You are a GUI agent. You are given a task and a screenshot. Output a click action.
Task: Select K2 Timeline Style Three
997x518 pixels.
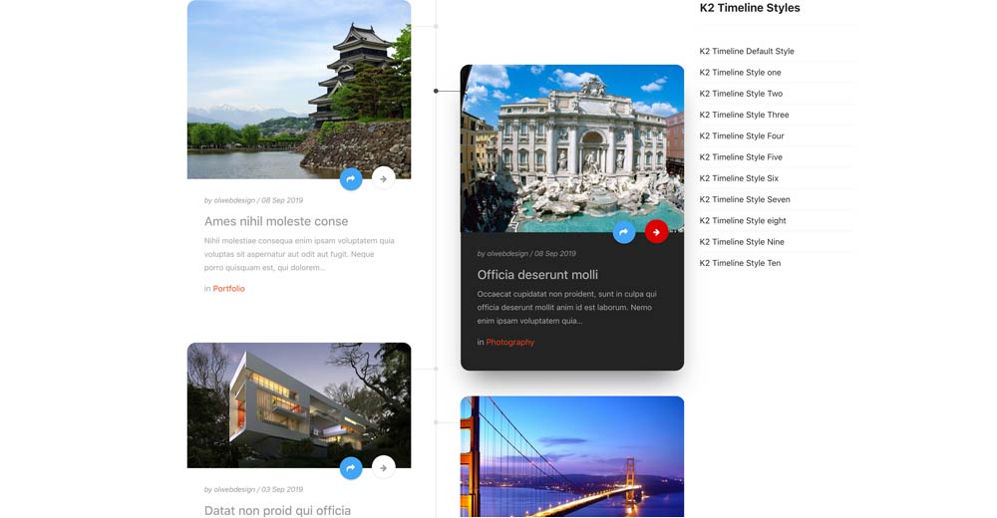(744, 115)
